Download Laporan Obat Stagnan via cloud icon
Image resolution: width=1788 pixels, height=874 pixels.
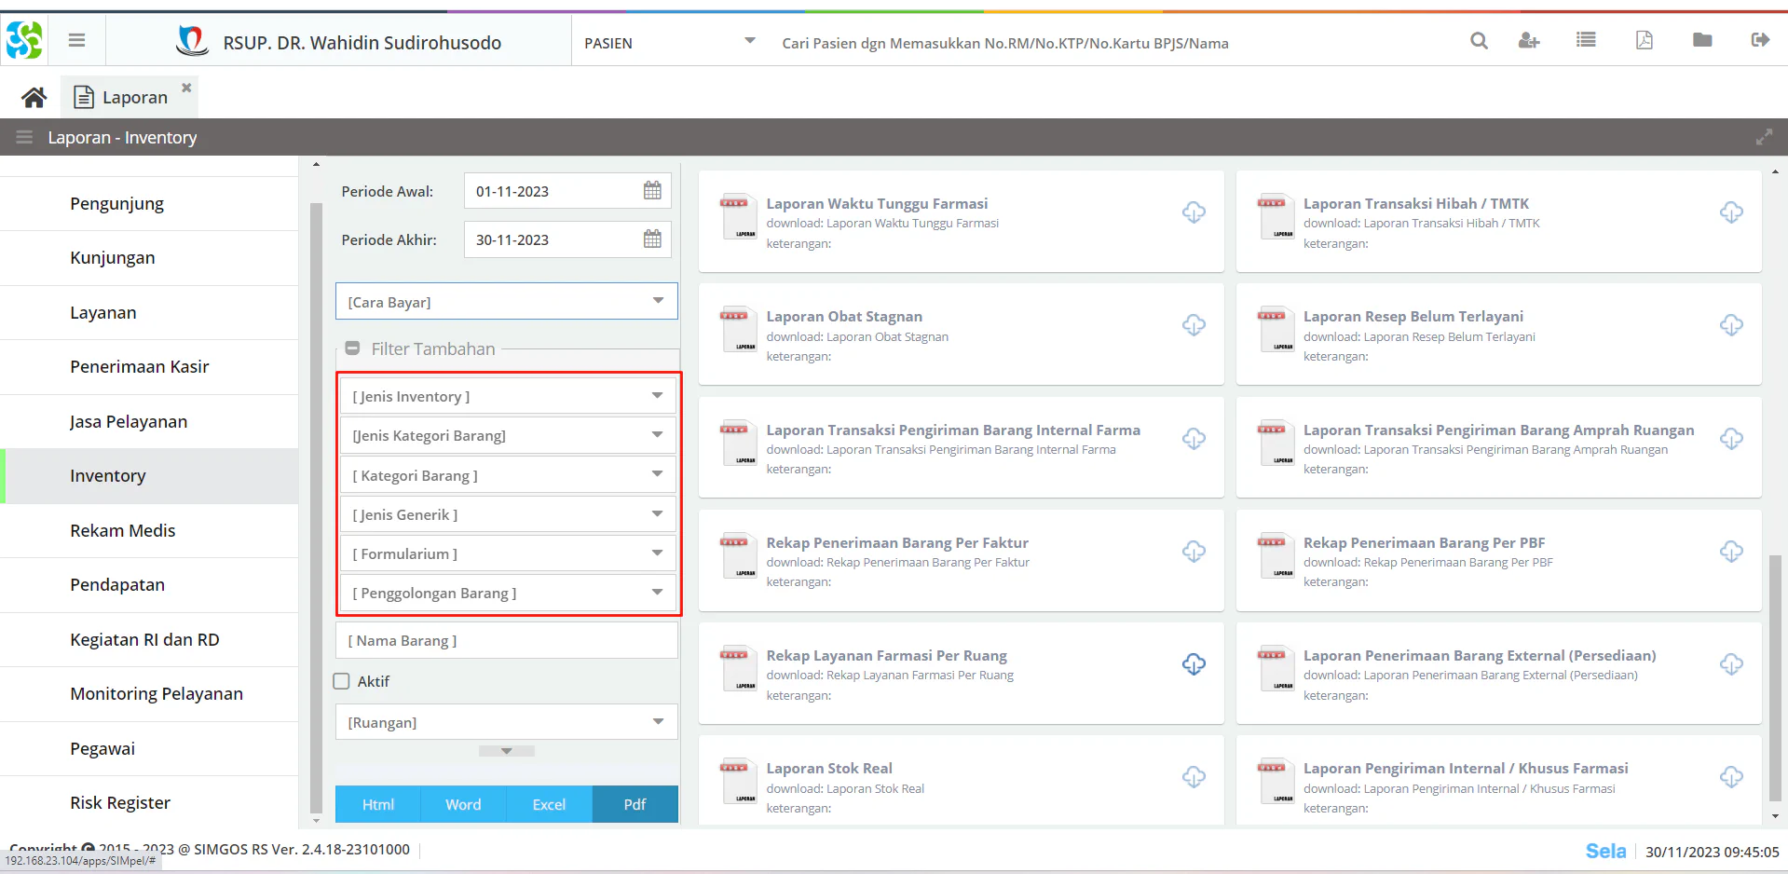pyautogui.click(x=1194, y=325)
